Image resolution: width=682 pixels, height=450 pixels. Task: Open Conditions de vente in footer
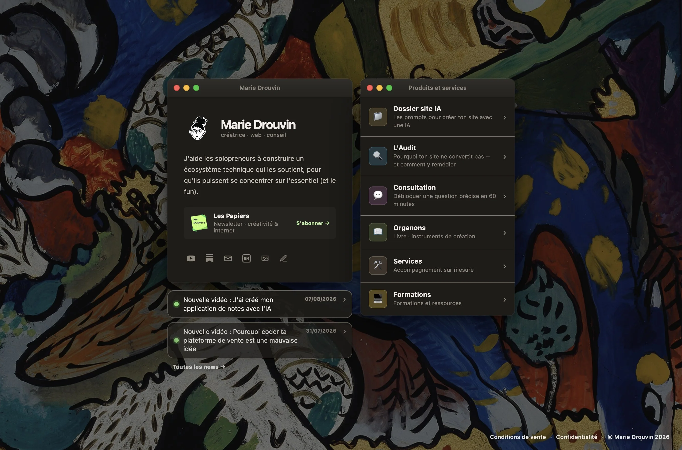click(518, 437)
